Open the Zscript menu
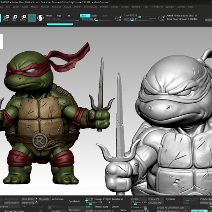This screenshot has height=212, width=212. (x=181, y=7)
